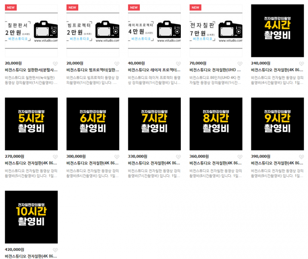Click the wishlist heart for the 20,000원 칠판판서 product
Image resolution: width=308 pixels, height=259 pixels.
coord(55,64)
